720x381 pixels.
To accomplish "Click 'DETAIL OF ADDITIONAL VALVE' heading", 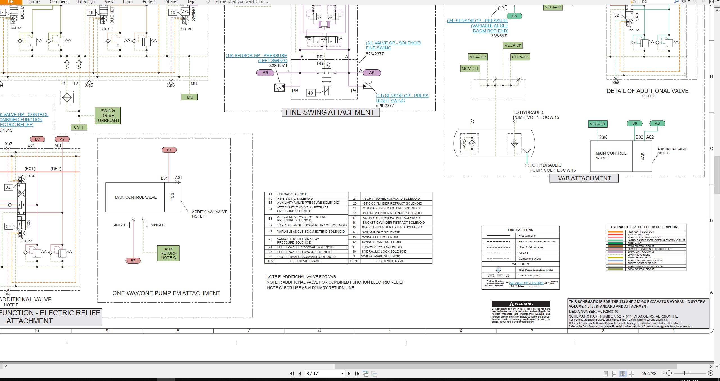I will 647,91.
